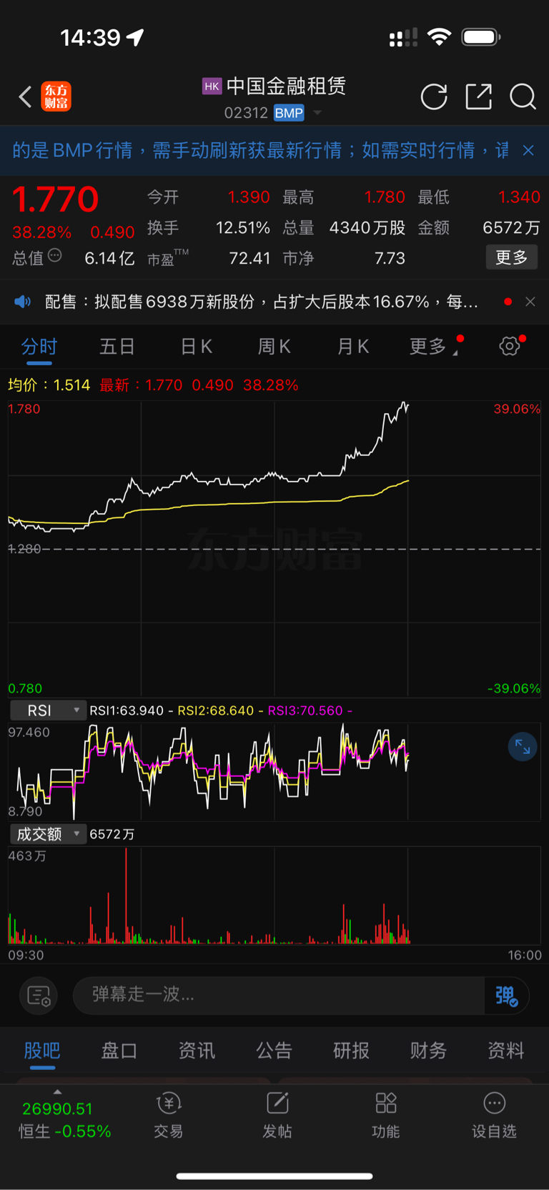549x1190 pixels.
Task: Tap the RSI1:63.940 reading
Action: [x=127, y=710]
